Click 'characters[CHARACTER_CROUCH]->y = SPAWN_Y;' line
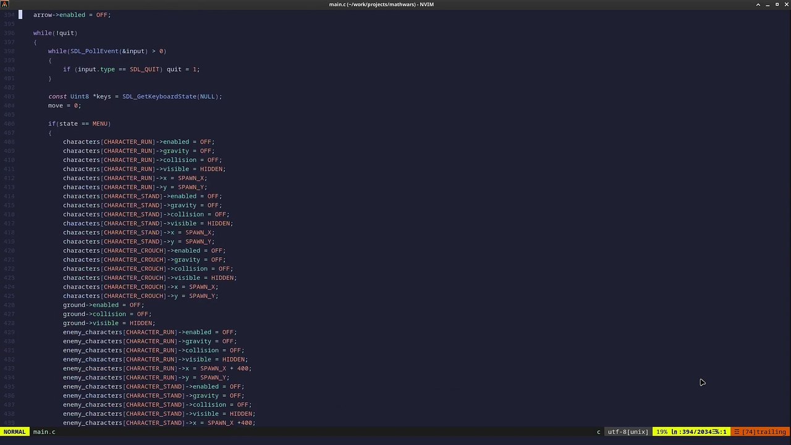 (x=140, y=295)
